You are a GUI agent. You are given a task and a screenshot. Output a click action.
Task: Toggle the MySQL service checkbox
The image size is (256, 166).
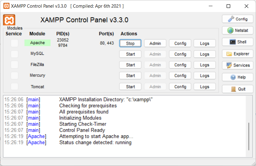pyautogui.click(x=14, y=54)
